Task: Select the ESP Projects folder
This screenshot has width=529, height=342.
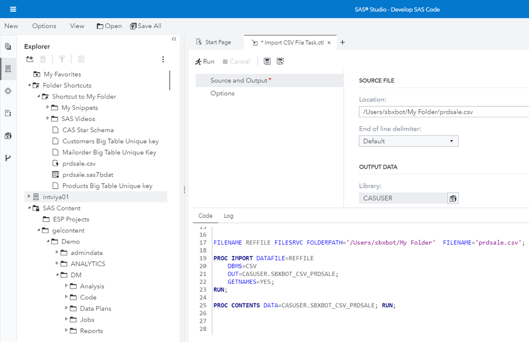Action: tap(71, 219)
